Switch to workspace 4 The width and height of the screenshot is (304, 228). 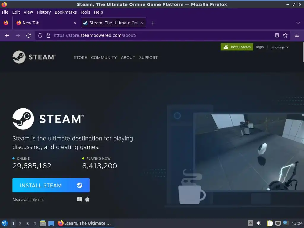(x=35, y=223)
